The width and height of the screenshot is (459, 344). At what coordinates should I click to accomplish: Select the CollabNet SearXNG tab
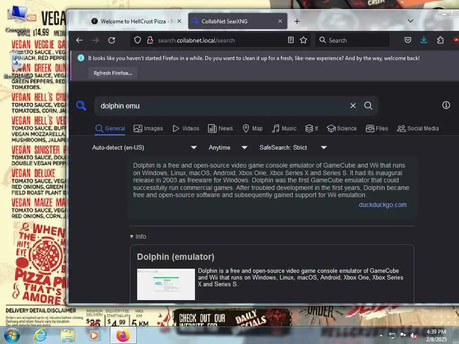click(238, 21)
